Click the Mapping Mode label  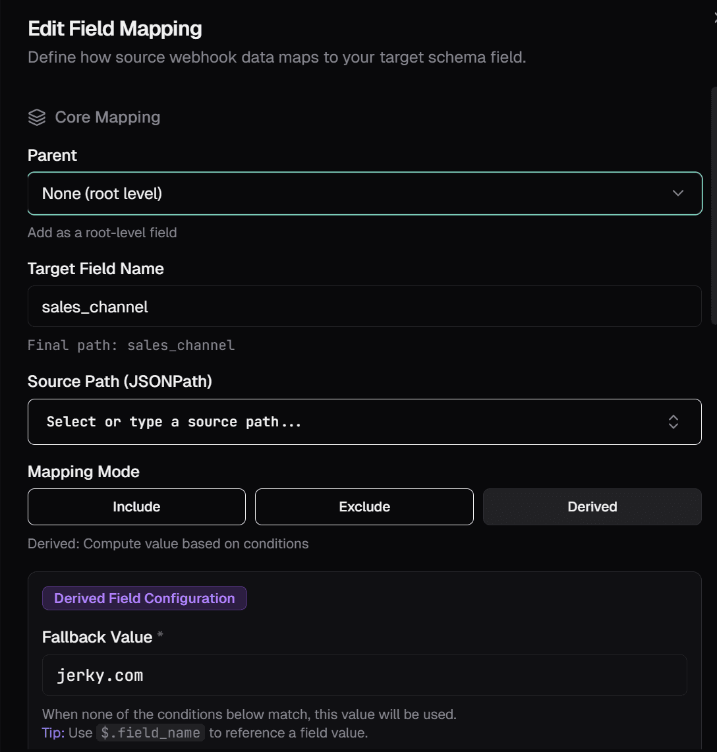click(84, 472)
